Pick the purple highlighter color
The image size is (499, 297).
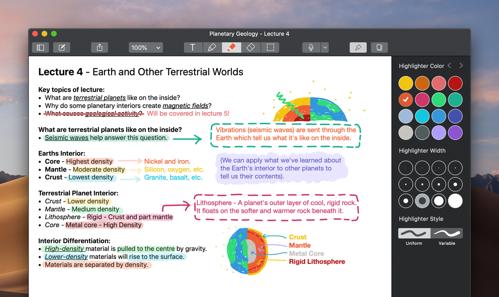[455, 133]
